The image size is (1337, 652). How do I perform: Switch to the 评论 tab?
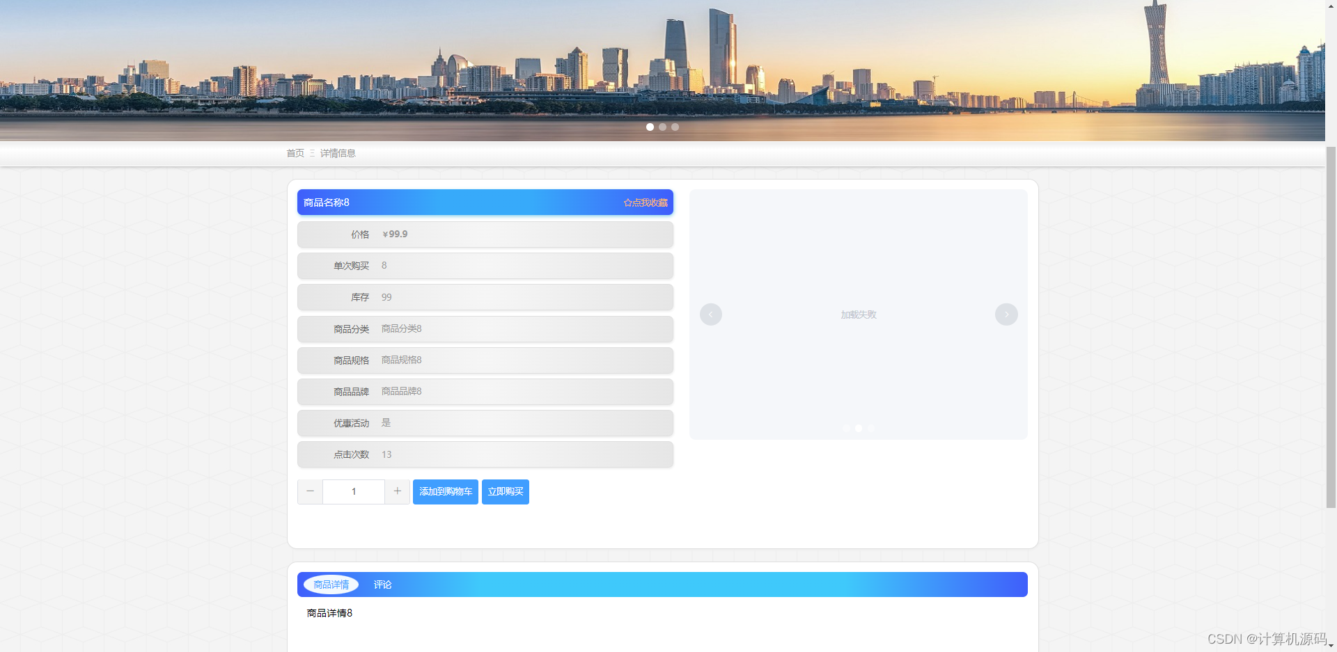tap(382, 585)
